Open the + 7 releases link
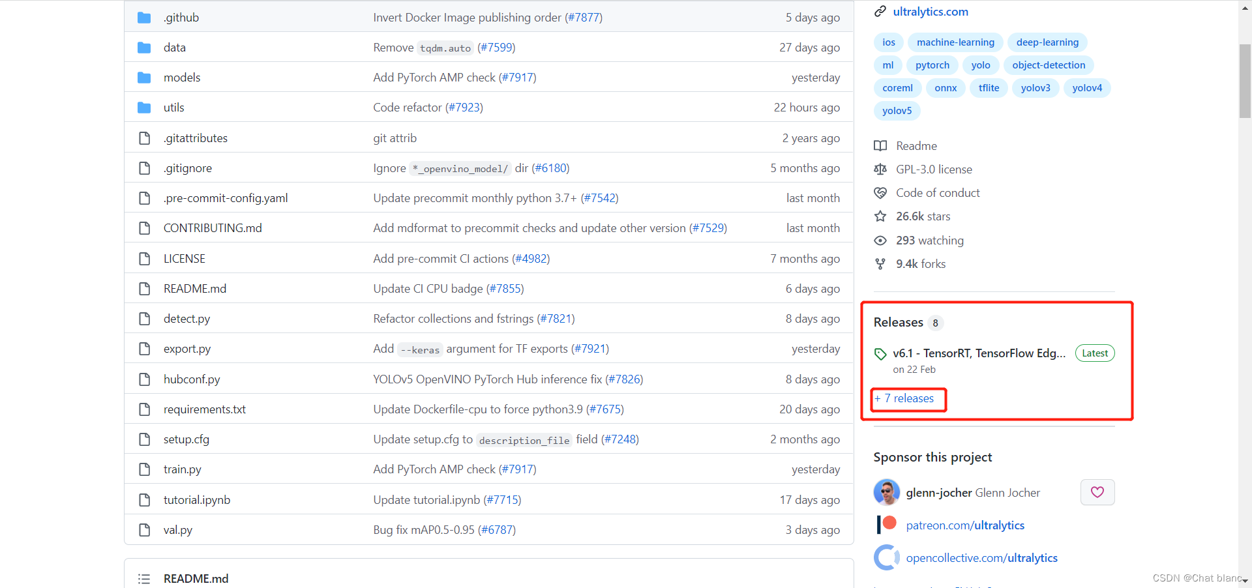This screenshot has height=588, width=1252. (904, 398)
